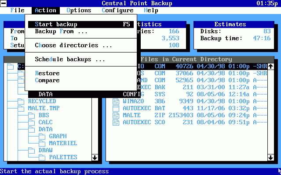
Task: Click the PALETTES folder icon
Action: pyautogui.click(x=42, y=157)
